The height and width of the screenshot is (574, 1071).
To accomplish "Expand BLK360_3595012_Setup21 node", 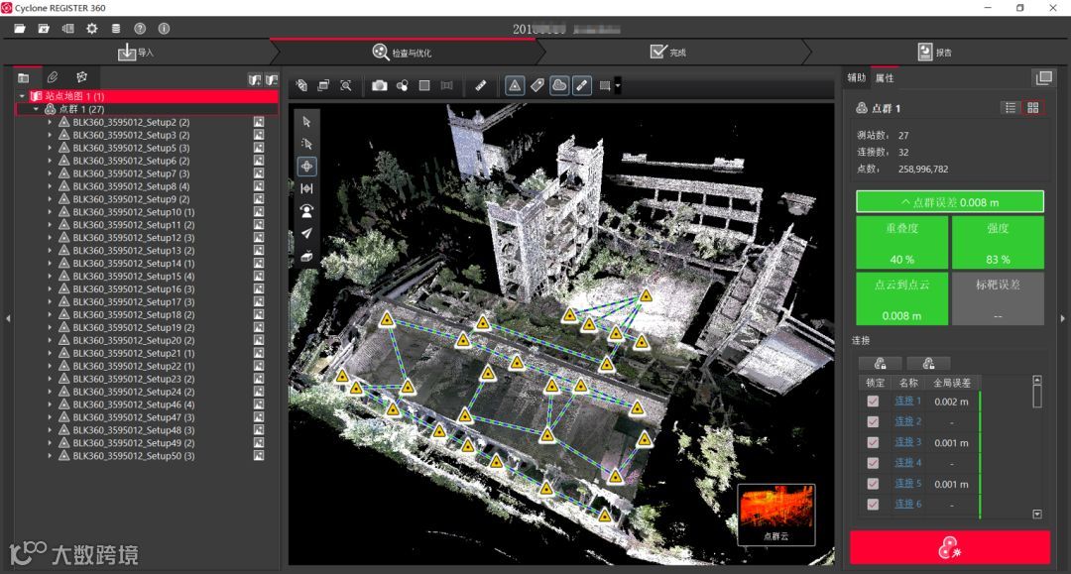I will (x=50, y=354).
